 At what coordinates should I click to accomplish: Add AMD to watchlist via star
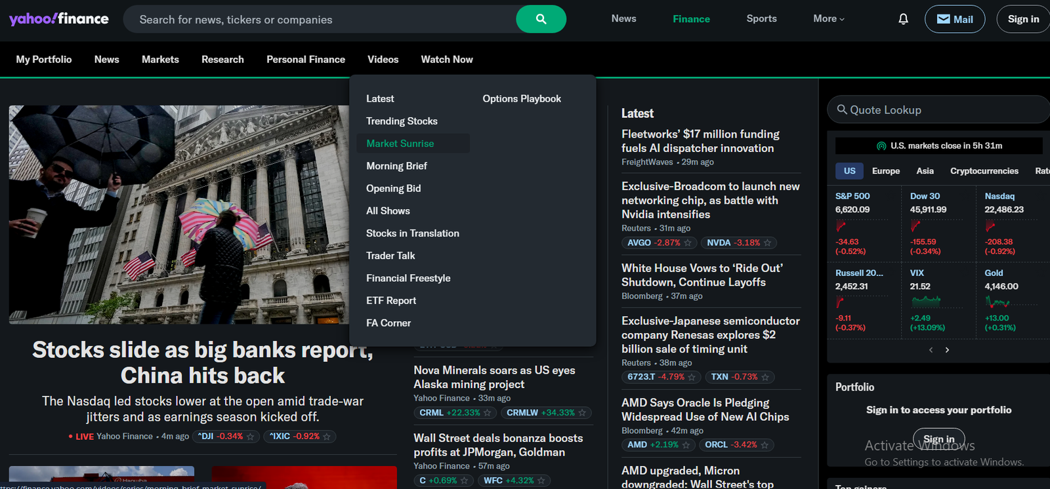686,444
